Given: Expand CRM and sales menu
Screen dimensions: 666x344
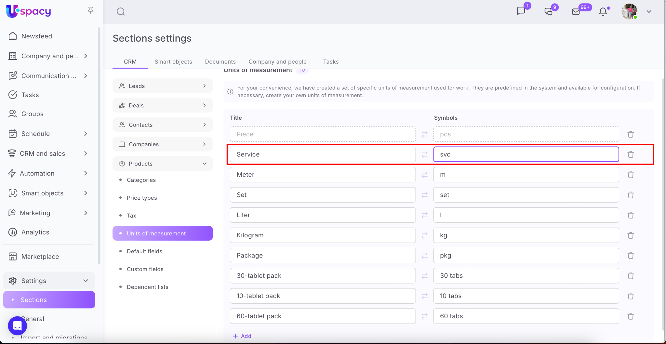Looking at the screenshot, I should [x=86, y=153].
